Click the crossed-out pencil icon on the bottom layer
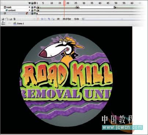This screenshot has height=135, width=148. pyautogui.click(x=27, y=14)
